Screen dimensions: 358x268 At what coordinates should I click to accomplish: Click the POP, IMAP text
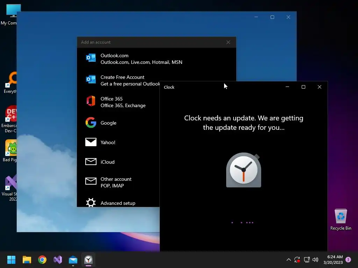(x=112, y=186)
